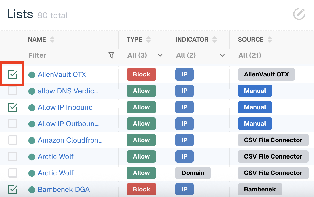Click the name filter funnel icon
Image resolution: width=314 pixels, height=197 pixels.
click(111, 55)
